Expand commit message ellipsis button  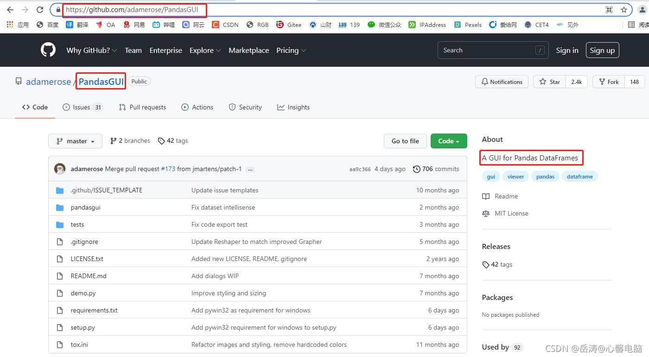(250, 170)
